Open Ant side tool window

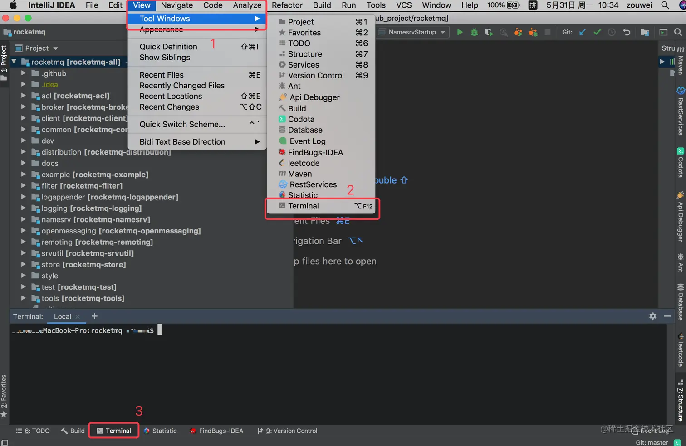tap(681, 263)
